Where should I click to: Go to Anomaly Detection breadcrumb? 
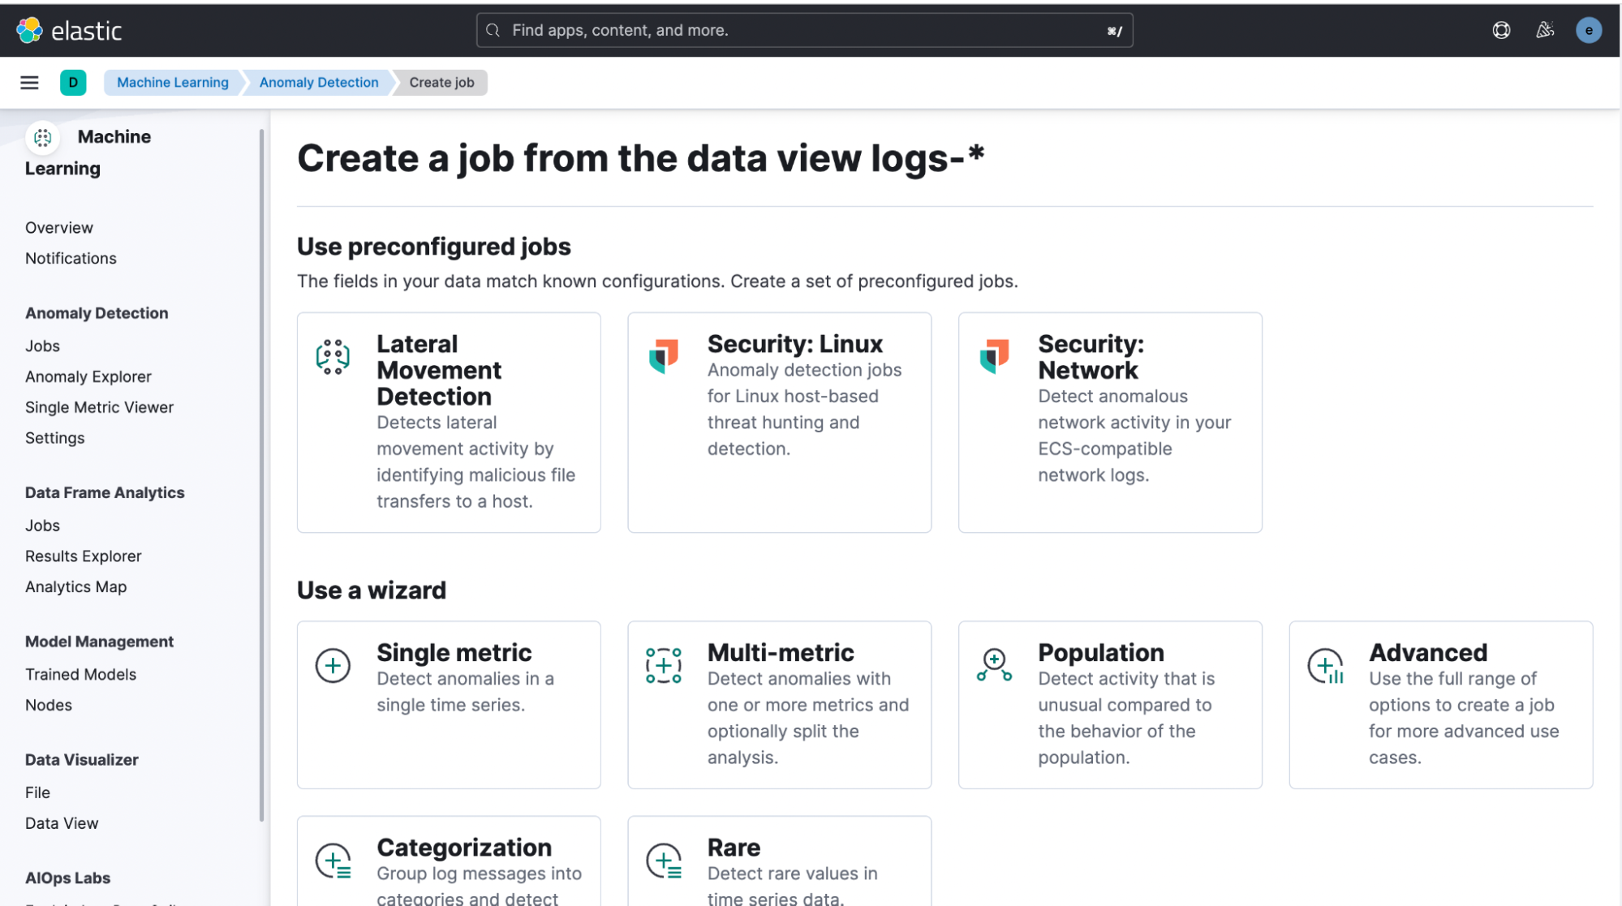pyautogui.click(x=319, y=83)
